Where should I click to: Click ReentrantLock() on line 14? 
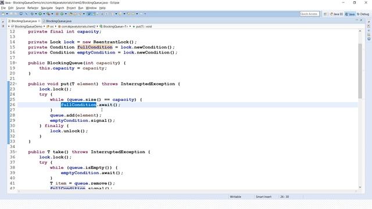[113, 42]
